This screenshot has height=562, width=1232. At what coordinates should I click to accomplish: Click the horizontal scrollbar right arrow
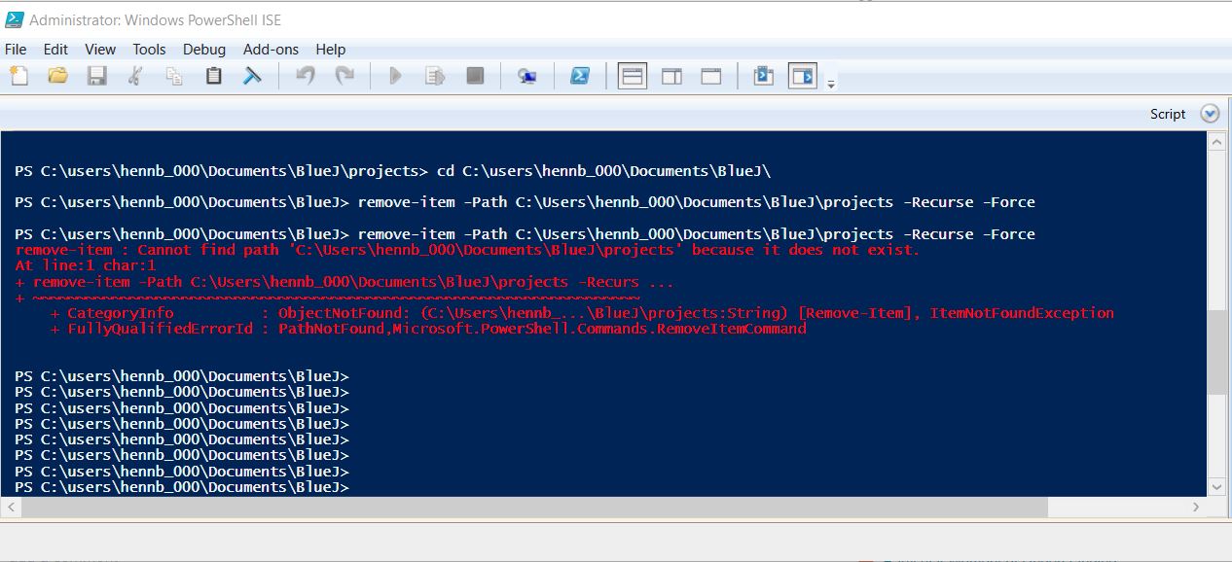[x=1198, y=507]
